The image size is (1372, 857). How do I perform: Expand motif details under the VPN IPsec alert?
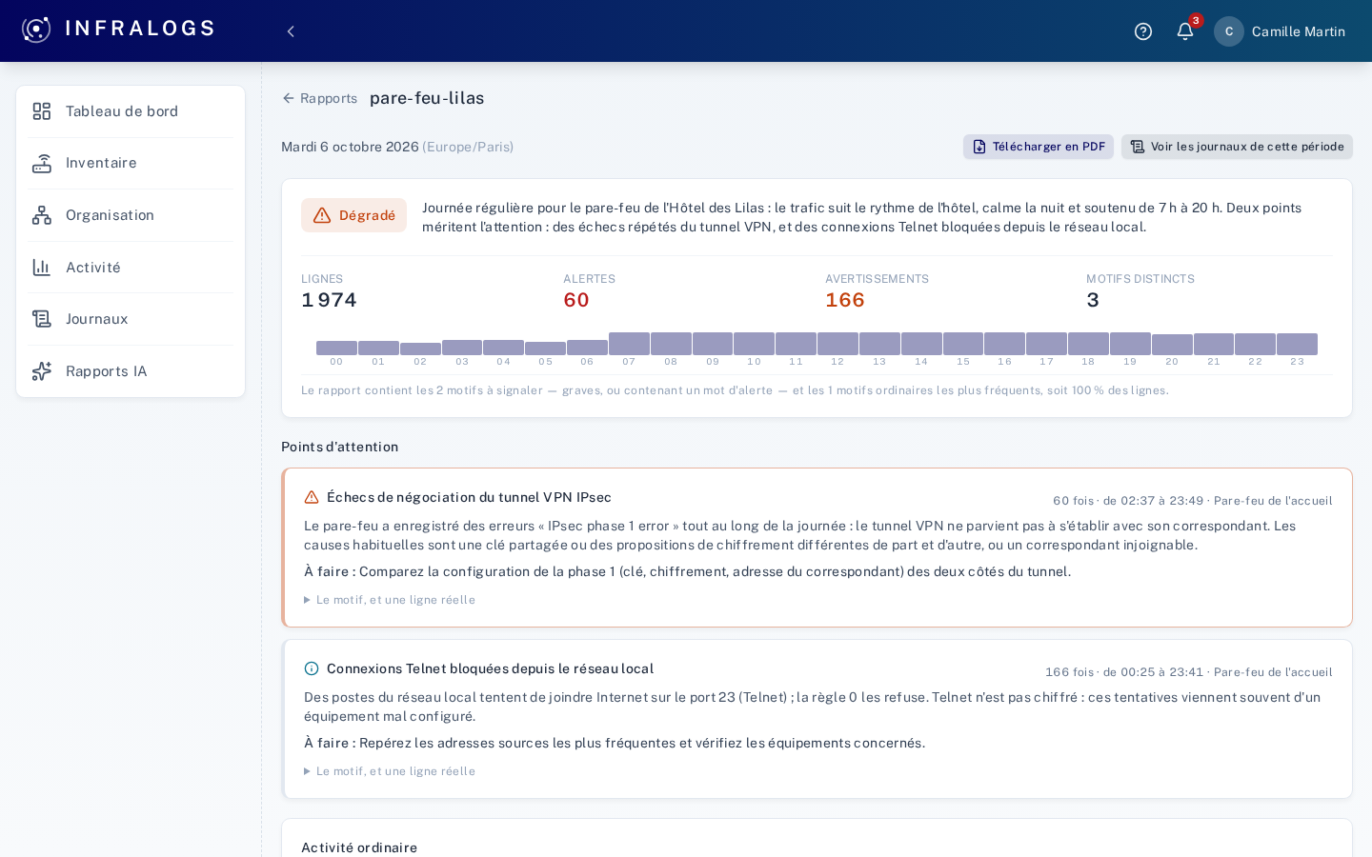(x=390, y=600)
